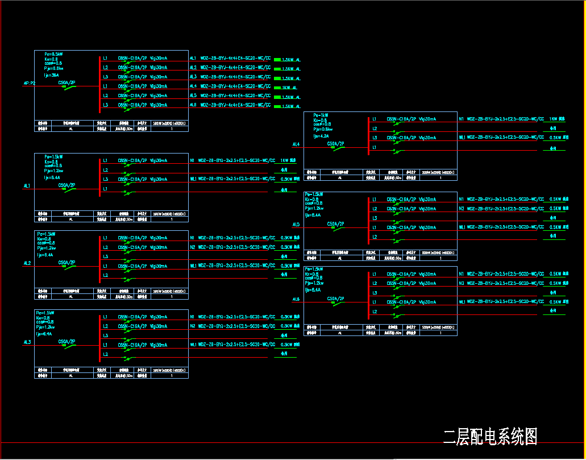This screenshot has height=460, width=586.
Task: Click the green bar beside the 1KW AL load
Action: [277, 88]
